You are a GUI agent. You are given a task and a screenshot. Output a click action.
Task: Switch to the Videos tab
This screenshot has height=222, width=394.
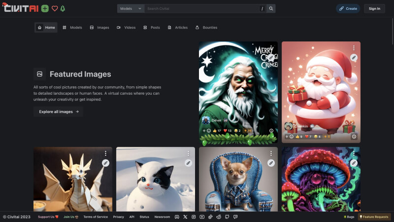126,28
